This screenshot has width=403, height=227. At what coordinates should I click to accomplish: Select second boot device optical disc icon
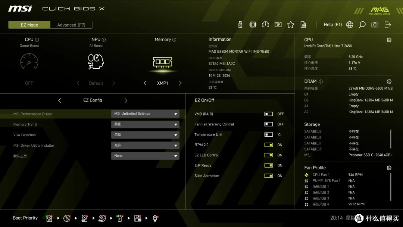(x=67, y=218)
